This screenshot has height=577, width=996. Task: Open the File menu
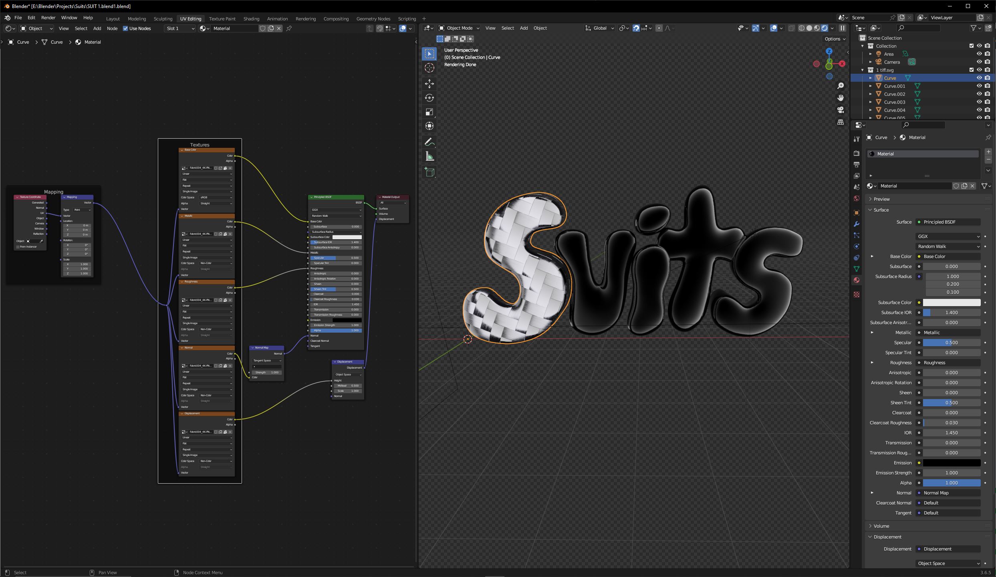pos(18,18)
